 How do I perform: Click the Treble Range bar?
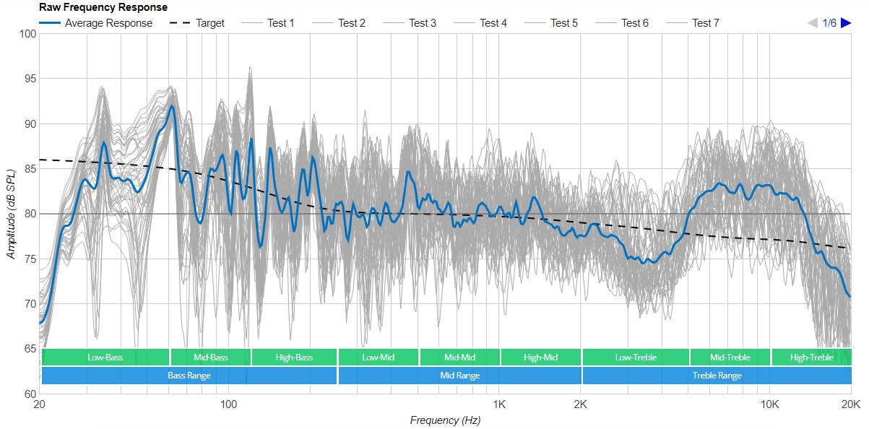[x=717, y=376]
